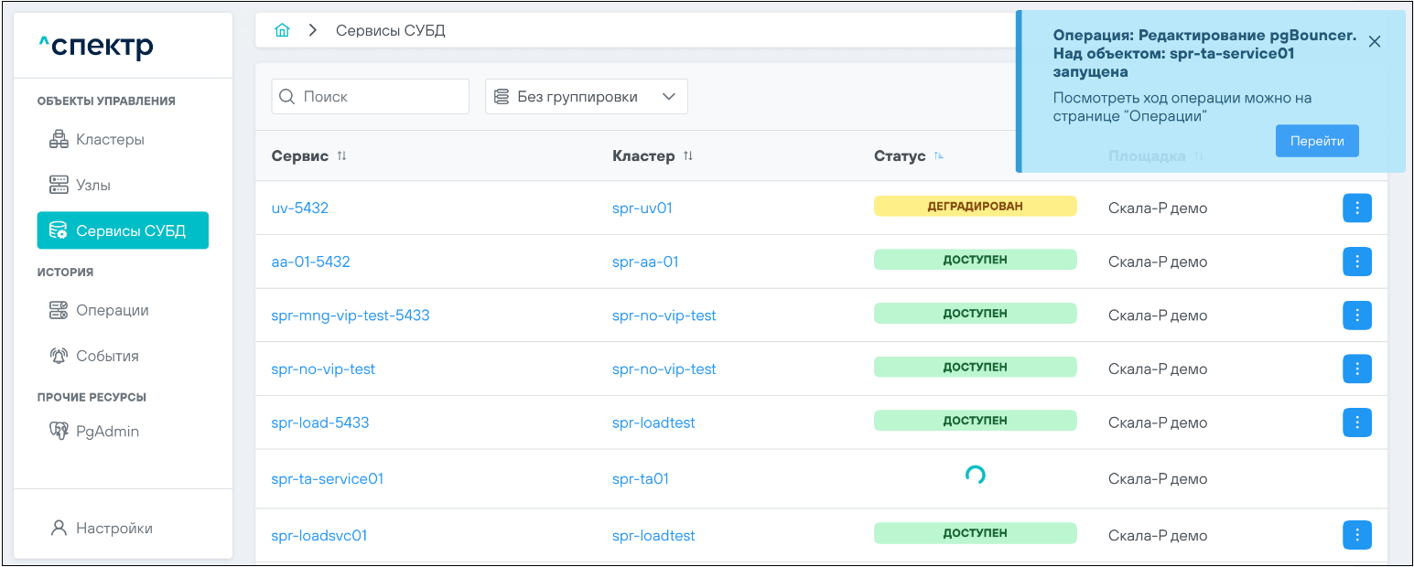Open three-dot menu for aa-01-5432 row

coord(1356,262)
